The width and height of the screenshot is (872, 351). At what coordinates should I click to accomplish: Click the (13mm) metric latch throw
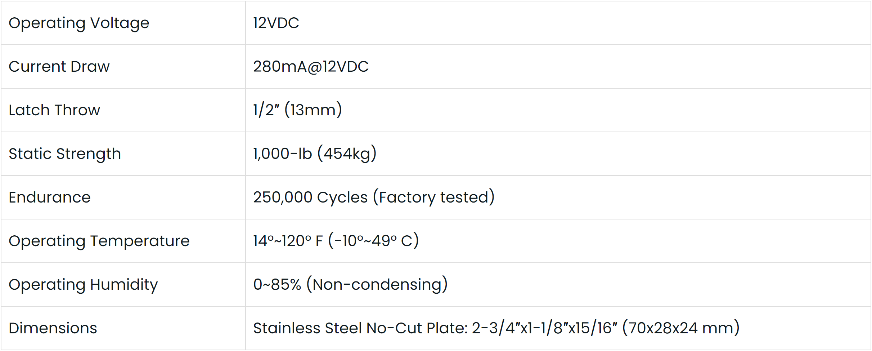click(x=313, y=110)
